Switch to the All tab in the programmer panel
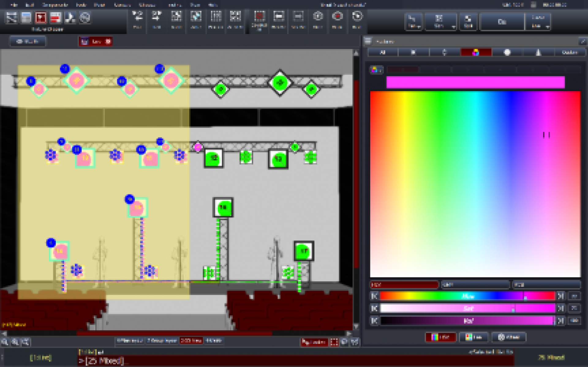Viewport: 588px width, 367px height. coord(383,53)
